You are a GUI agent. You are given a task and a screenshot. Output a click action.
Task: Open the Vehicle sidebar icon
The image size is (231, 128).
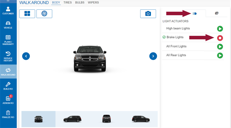8,25
